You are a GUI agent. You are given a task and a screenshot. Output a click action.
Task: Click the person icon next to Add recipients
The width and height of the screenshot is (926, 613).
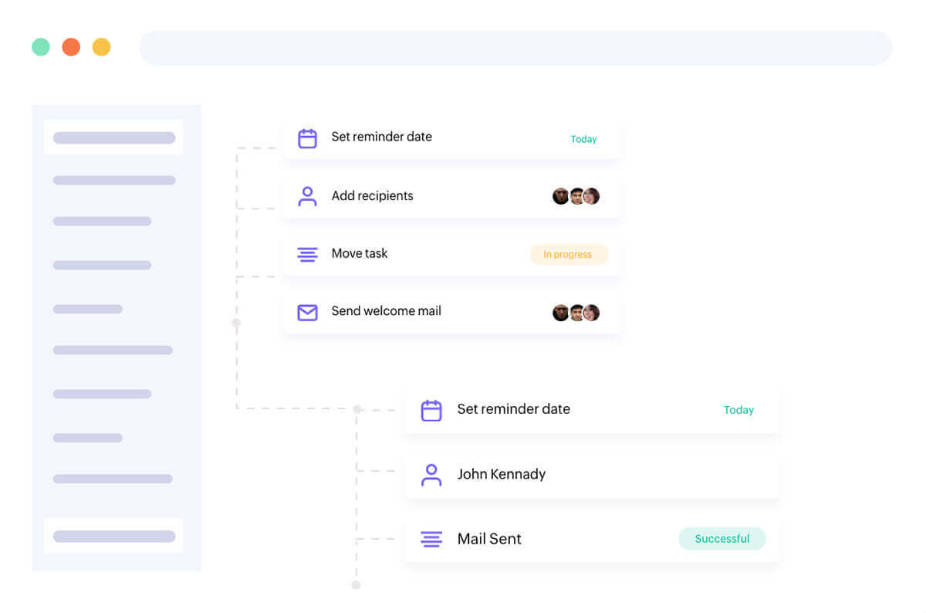(x=307, y=195)
